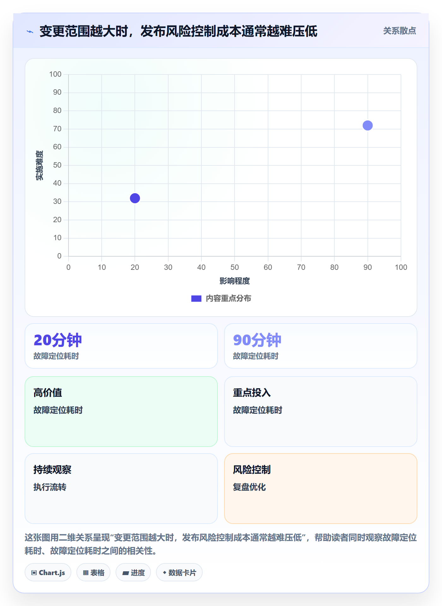
Task: Open the 持续观察 card
Action: click(x=121, y=489)
